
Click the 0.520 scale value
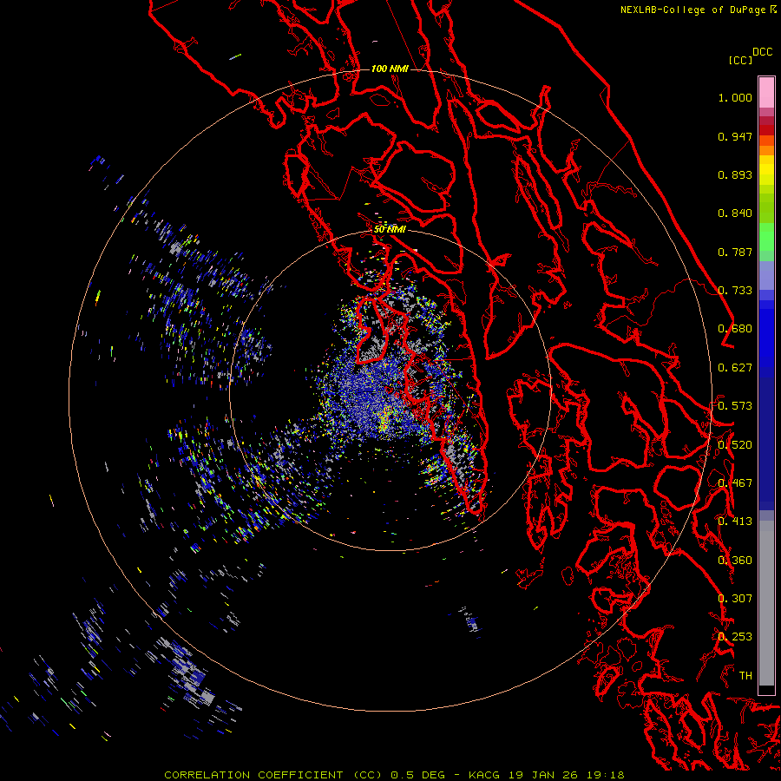[735, 445]
